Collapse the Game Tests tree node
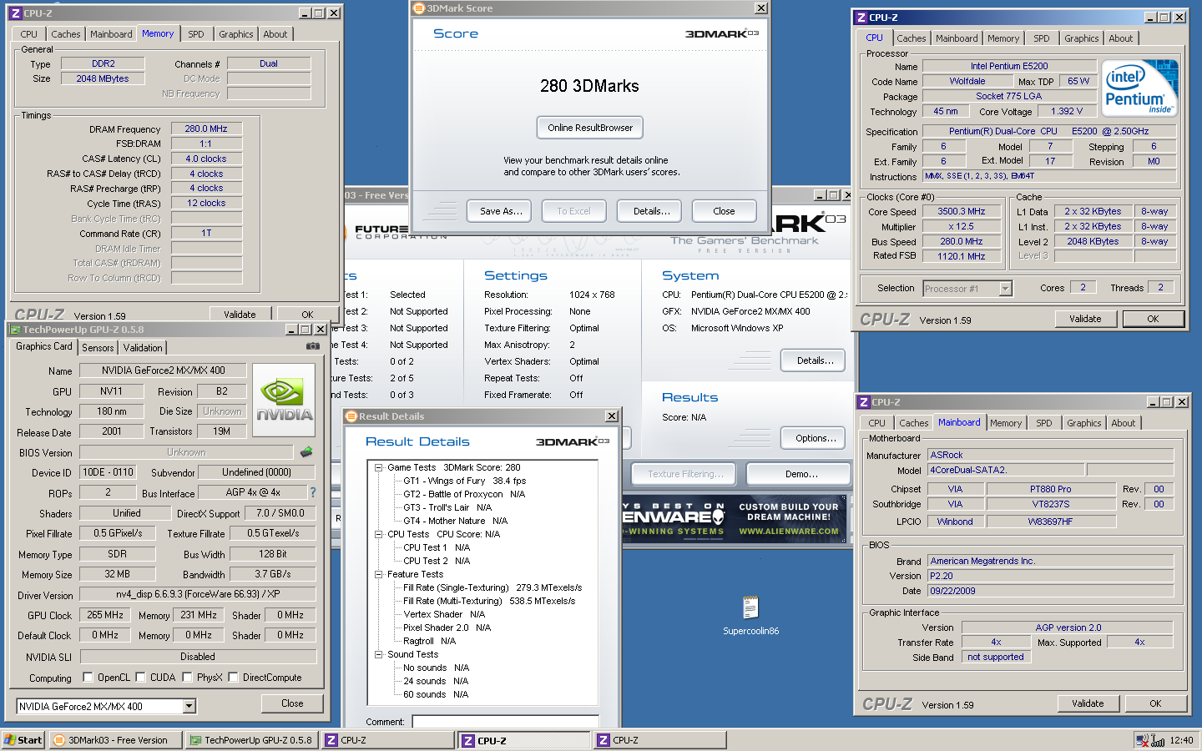 pos(378,467)
